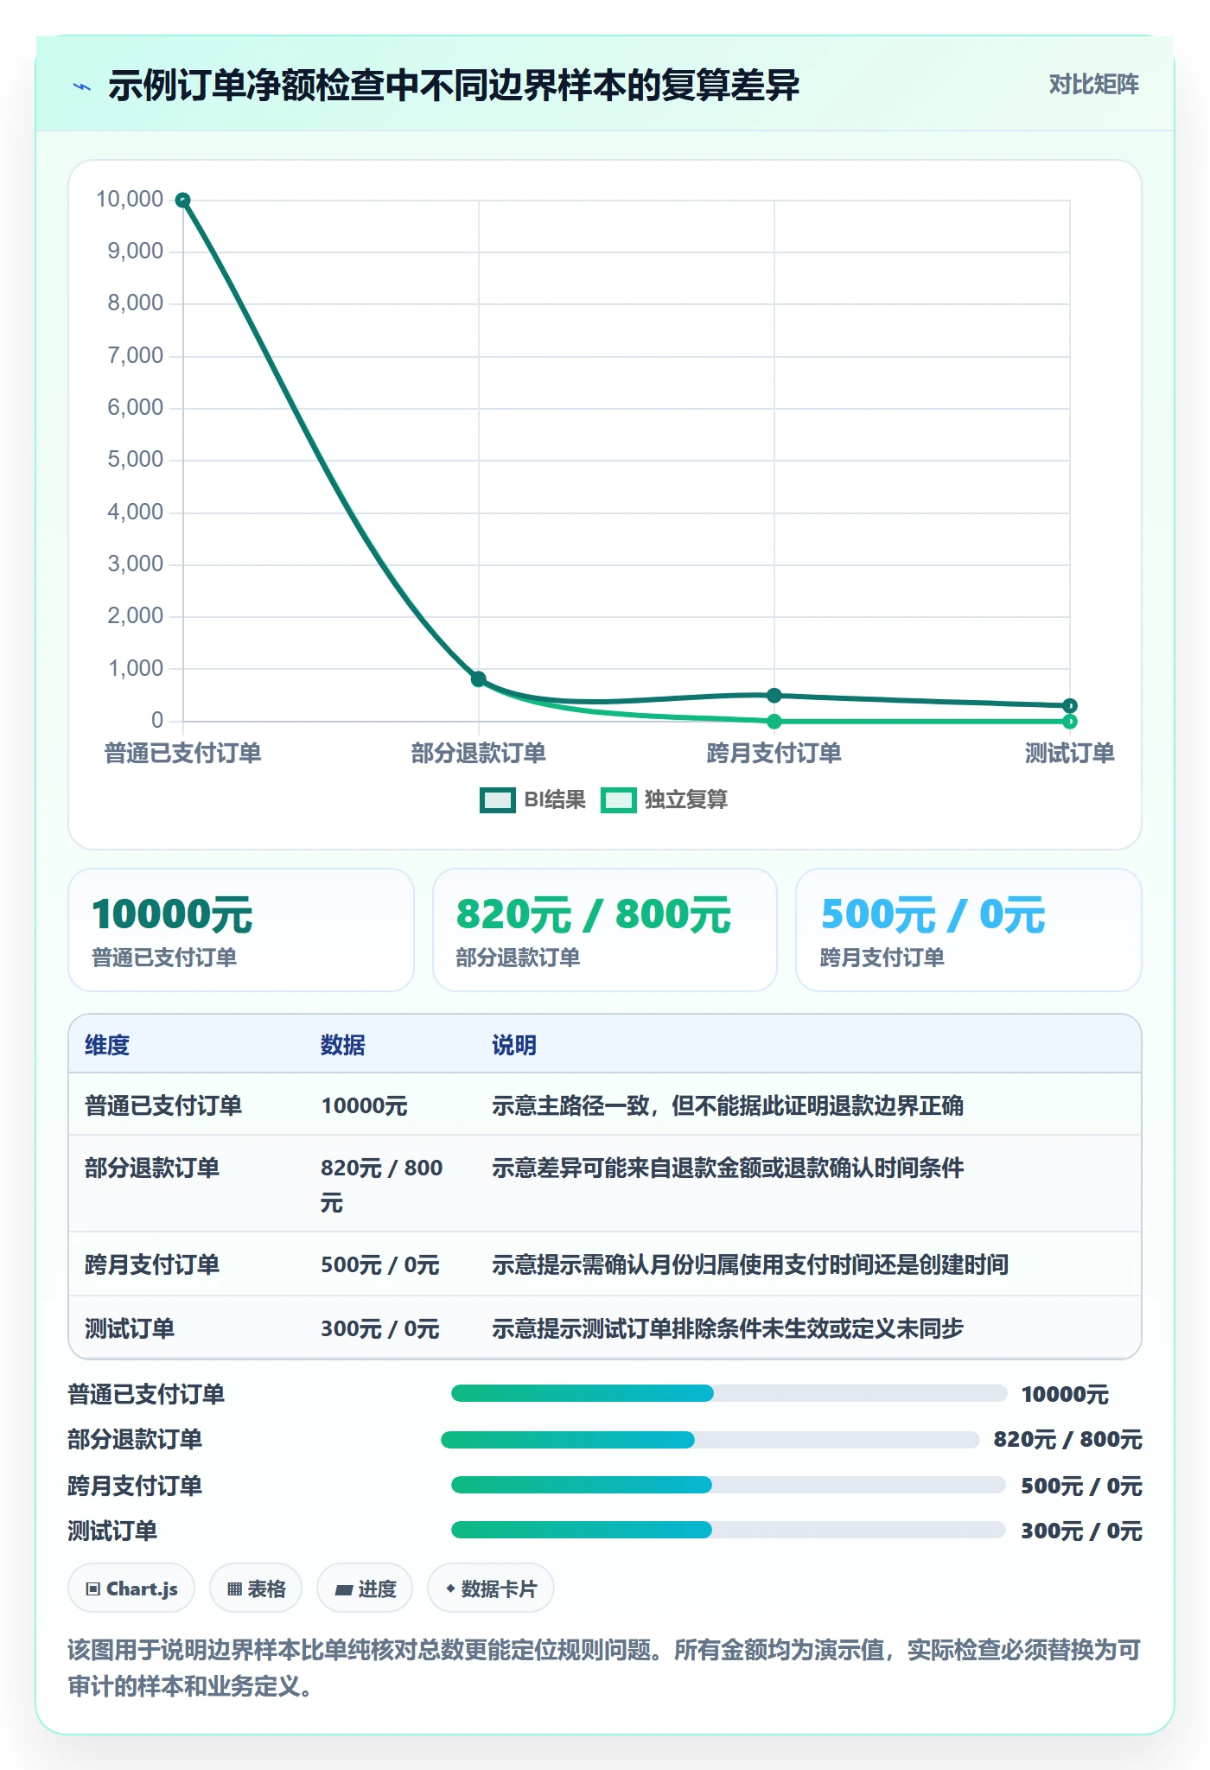The image size is (1210, 1770).
Task: Select table row cell 跨月支付订单
Action: click(152, 1264)
